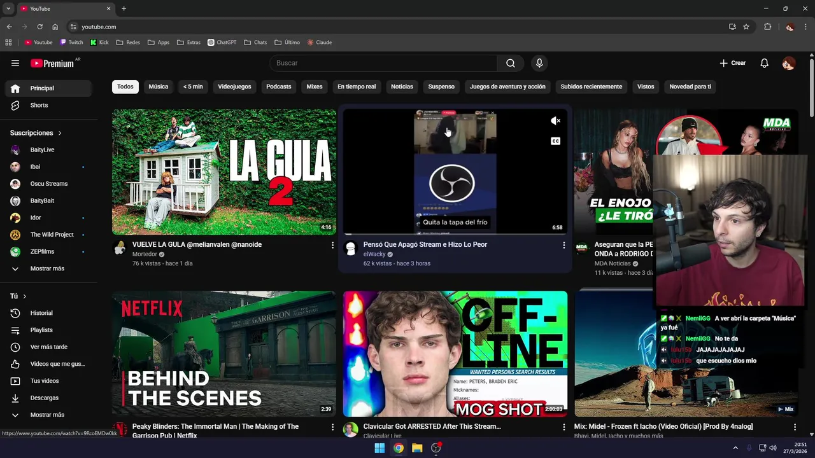This screenshot has width=815, height=458.
Task: Open options for VUELVE LA GULA video
Action: click(332, 245)
